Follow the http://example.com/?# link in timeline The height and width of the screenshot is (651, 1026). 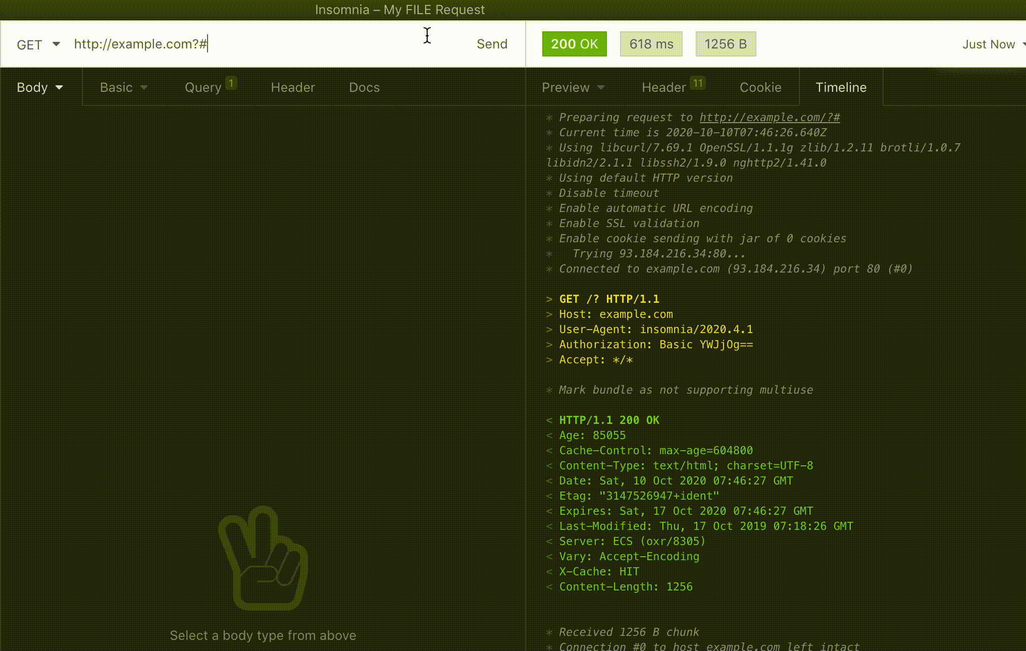pyautogui.click(x=769, y=118)
